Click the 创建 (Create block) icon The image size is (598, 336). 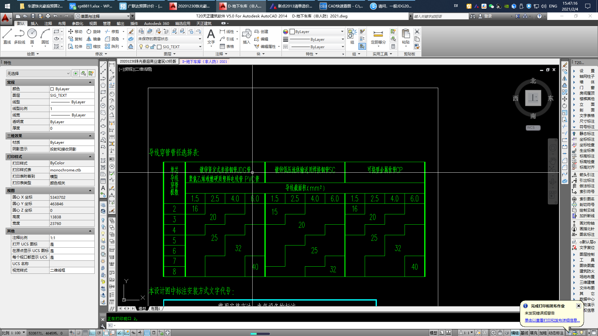[x=261, y=31]
